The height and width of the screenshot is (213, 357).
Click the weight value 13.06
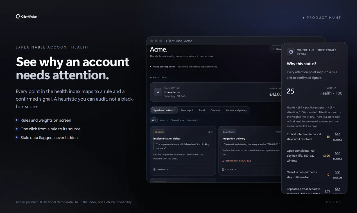[326, 156]
